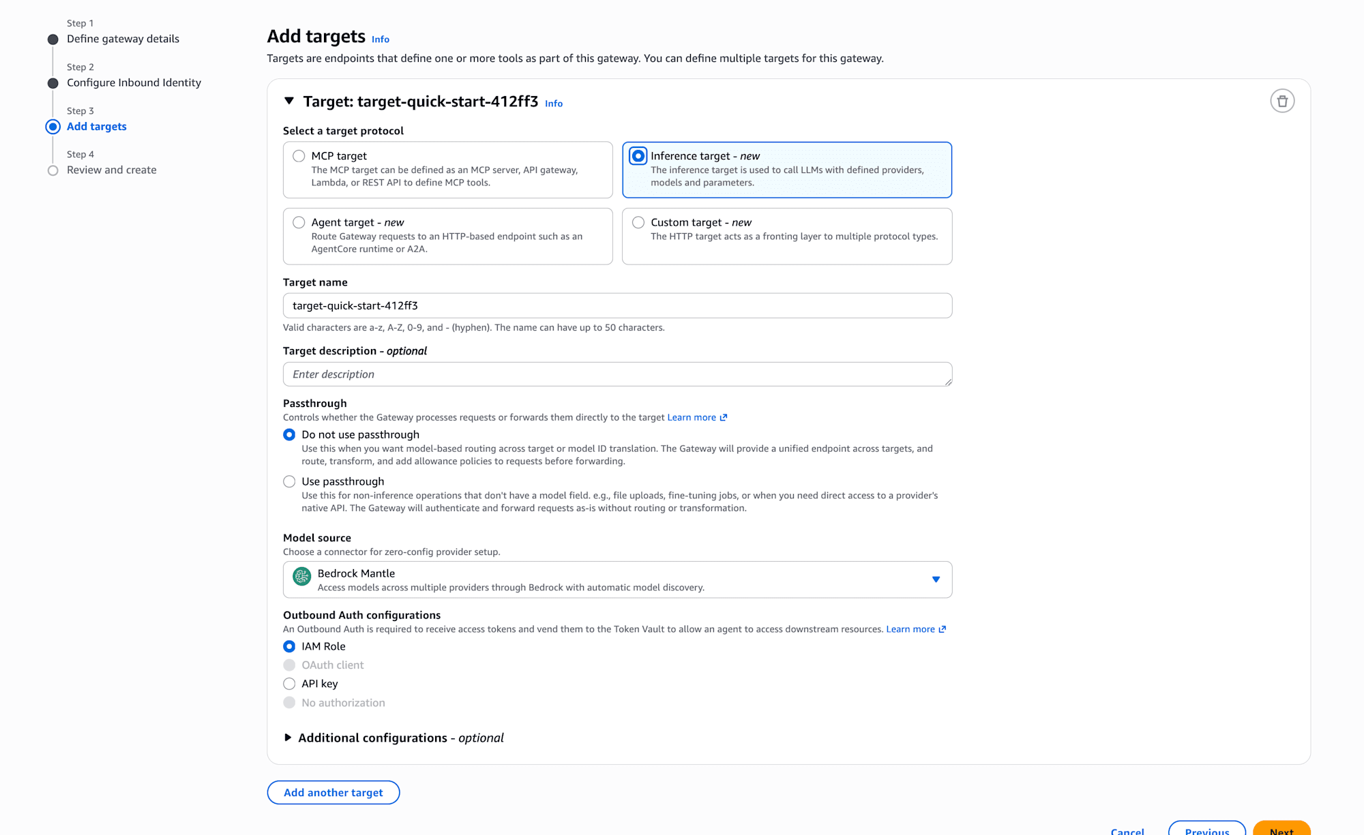Click the Step 4 Review circle marker
1364x835 pixels.
coord(53,170)
